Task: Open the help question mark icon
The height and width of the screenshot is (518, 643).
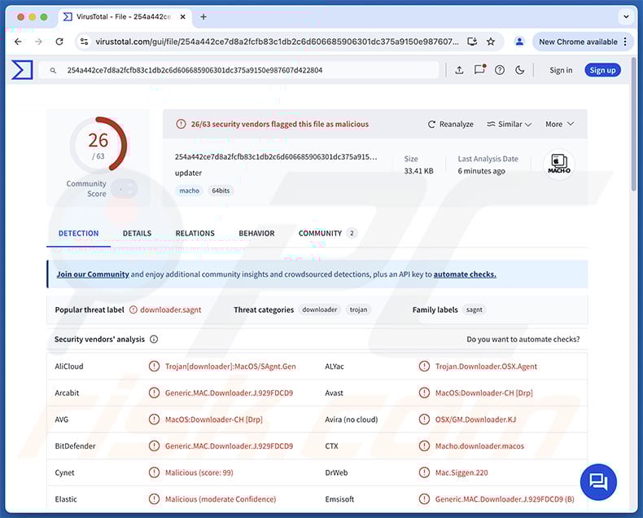Action: tap(500, 70)
